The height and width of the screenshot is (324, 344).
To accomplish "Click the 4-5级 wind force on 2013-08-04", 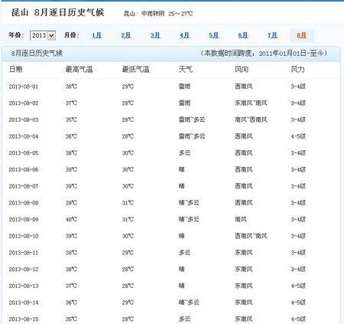I will [298, 136].
